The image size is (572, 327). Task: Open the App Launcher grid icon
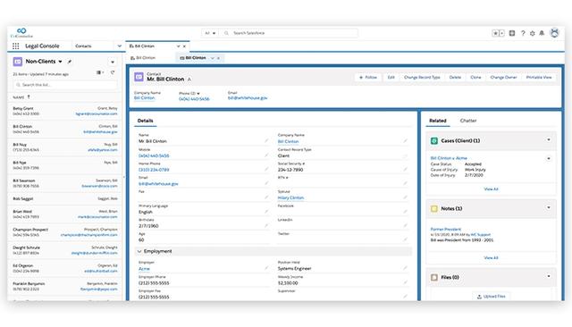[16, 46]
